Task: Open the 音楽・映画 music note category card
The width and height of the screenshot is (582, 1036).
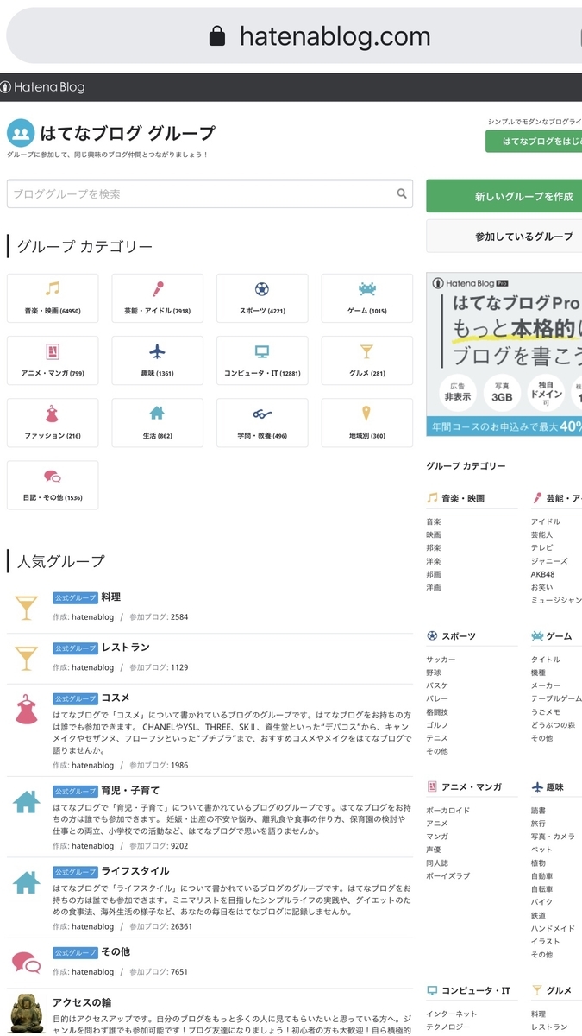Action: coord(53,298)
